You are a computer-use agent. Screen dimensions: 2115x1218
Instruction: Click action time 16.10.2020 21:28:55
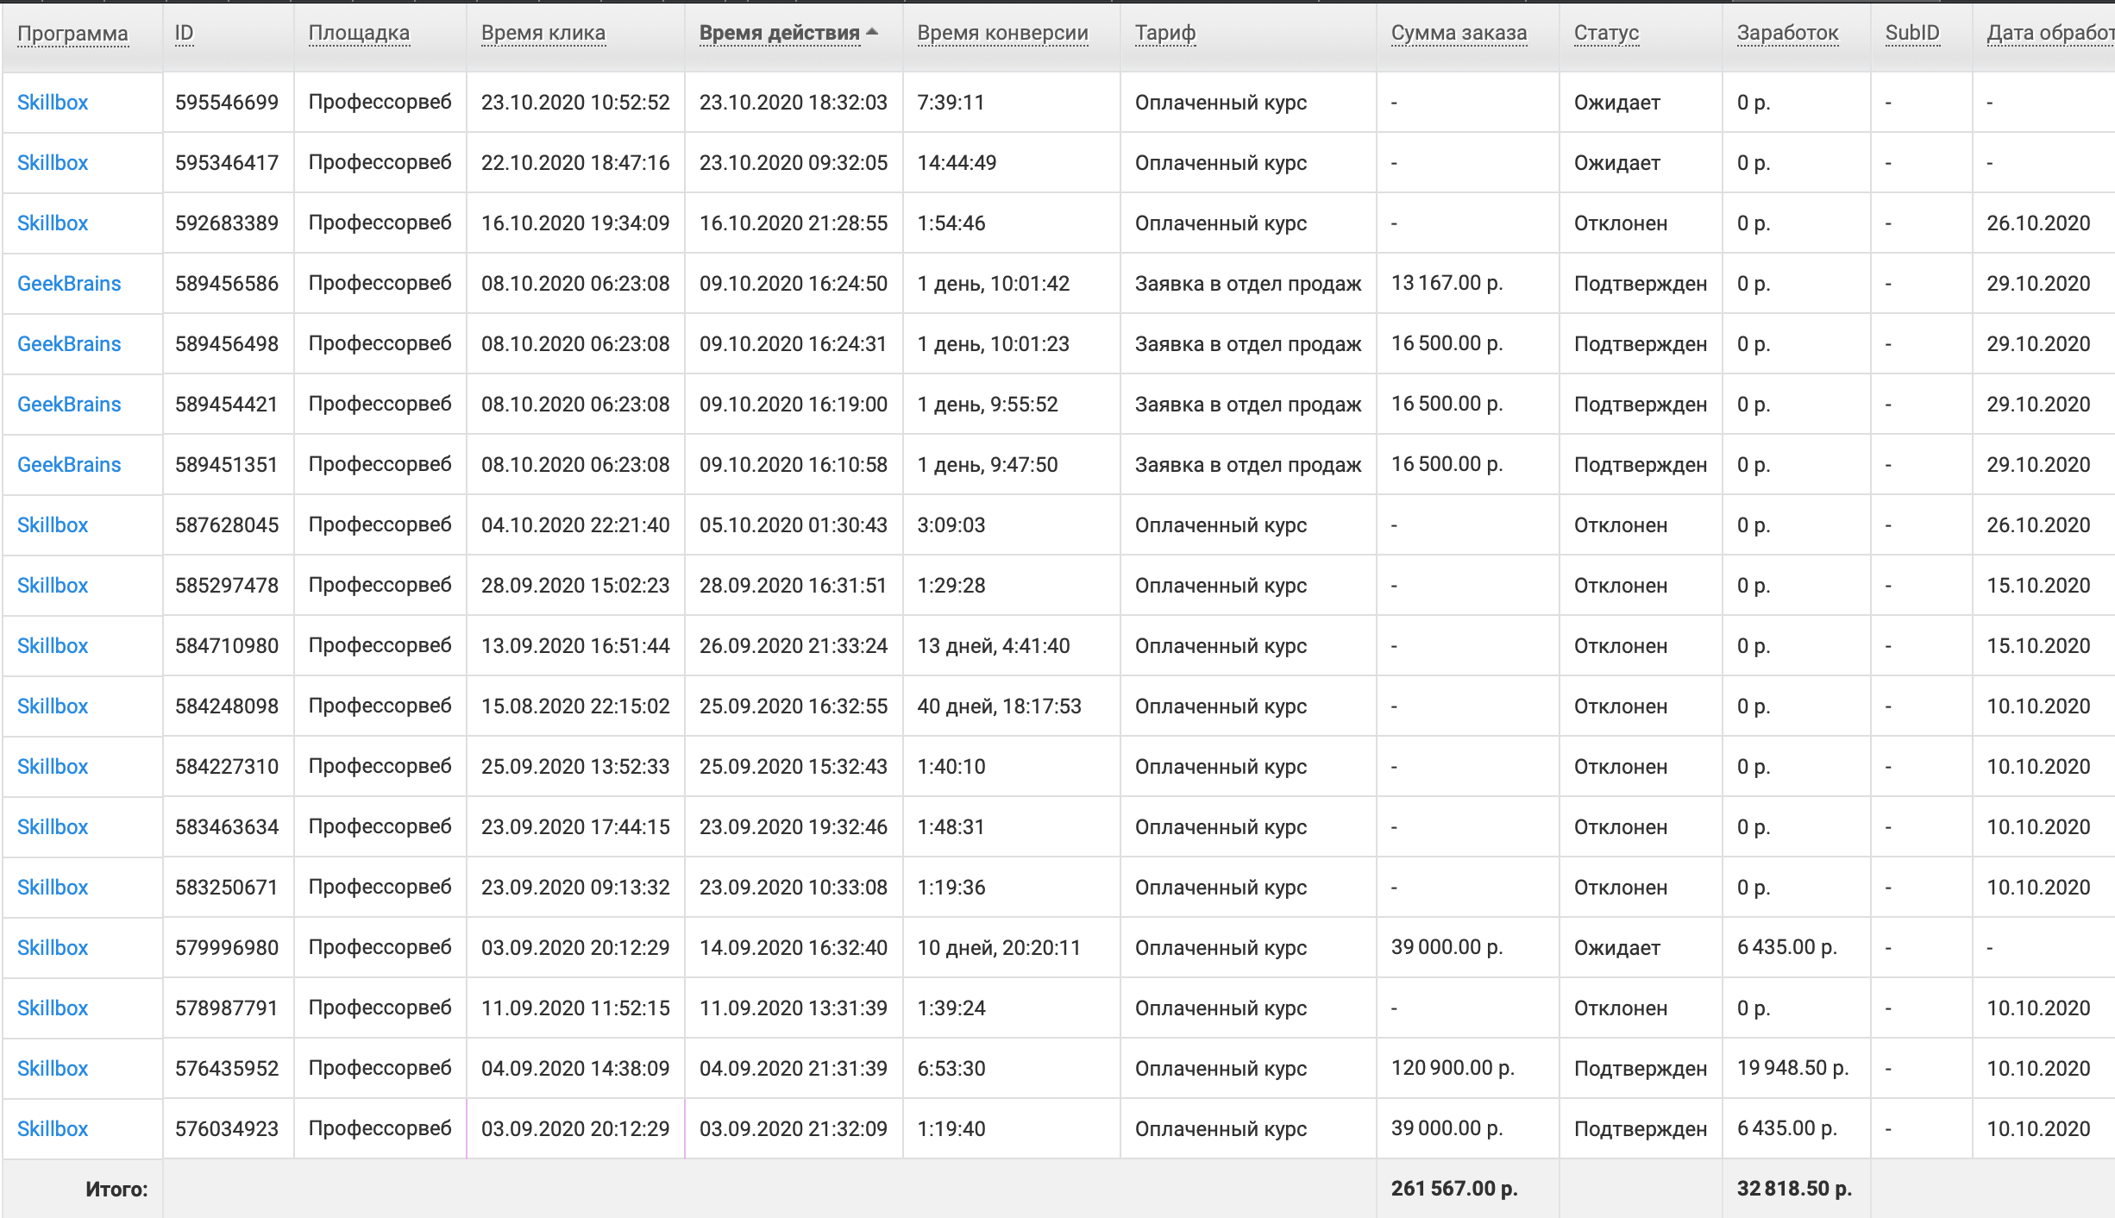point(794,223)
